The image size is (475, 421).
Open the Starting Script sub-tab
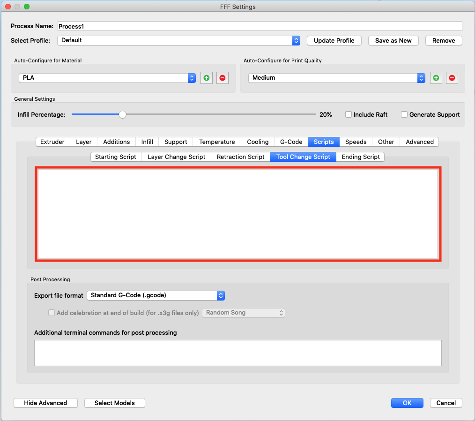pyautogui.click(x=116, y=157)
